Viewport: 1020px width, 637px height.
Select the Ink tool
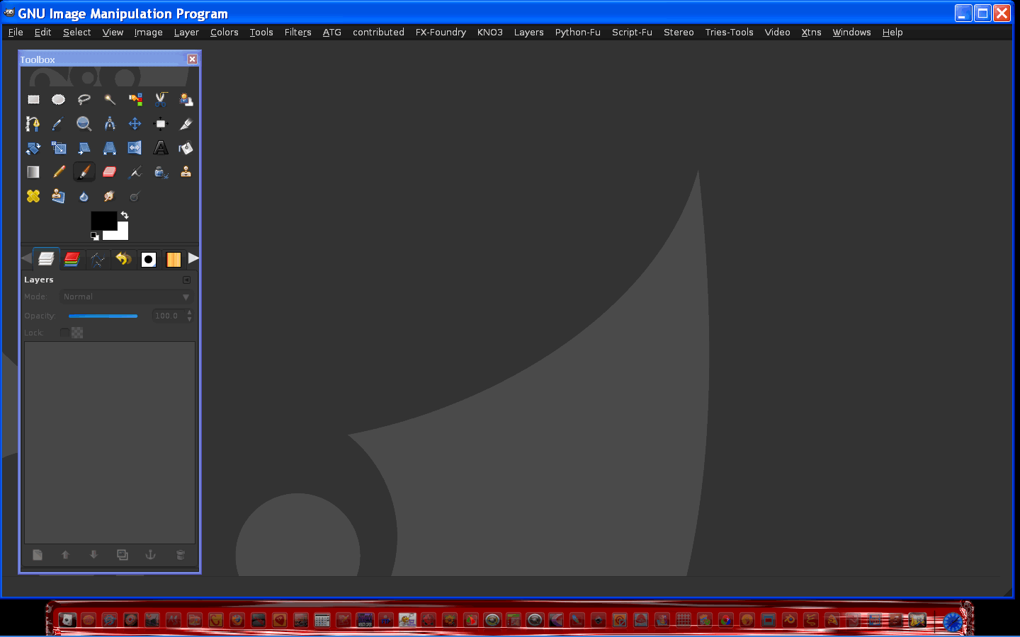(161, 172)
